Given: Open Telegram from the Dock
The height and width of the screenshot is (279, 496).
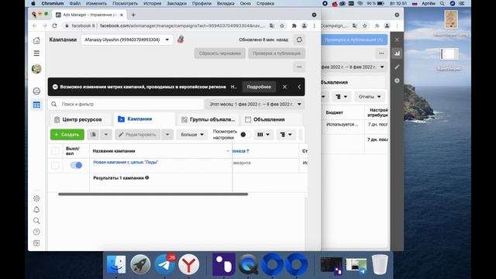Looking at the screenshot, I should point(165,264).
